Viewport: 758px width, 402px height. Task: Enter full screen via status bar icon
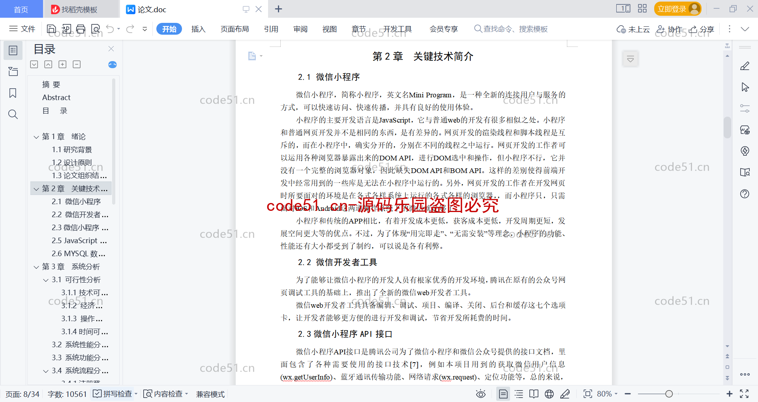pos(744,394)
